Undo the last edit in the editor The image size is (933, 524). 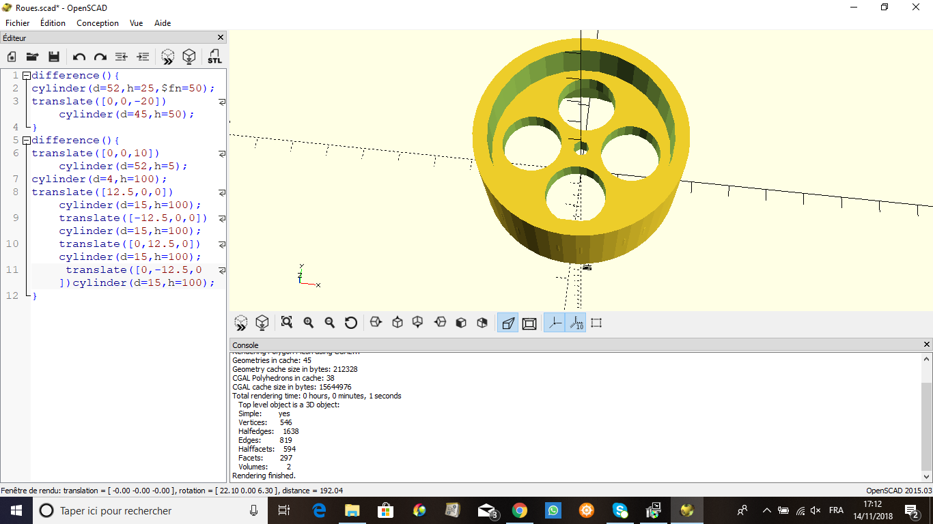coord(79,57)
